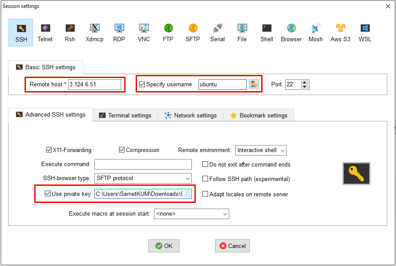
Task: Open Execute macro at session start dropdown
Action: click(191, 214)
